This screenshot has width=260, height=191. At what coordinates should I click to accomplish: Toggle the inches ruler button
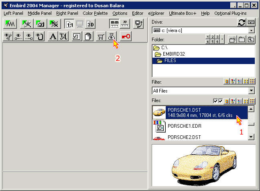click(125, 24)
